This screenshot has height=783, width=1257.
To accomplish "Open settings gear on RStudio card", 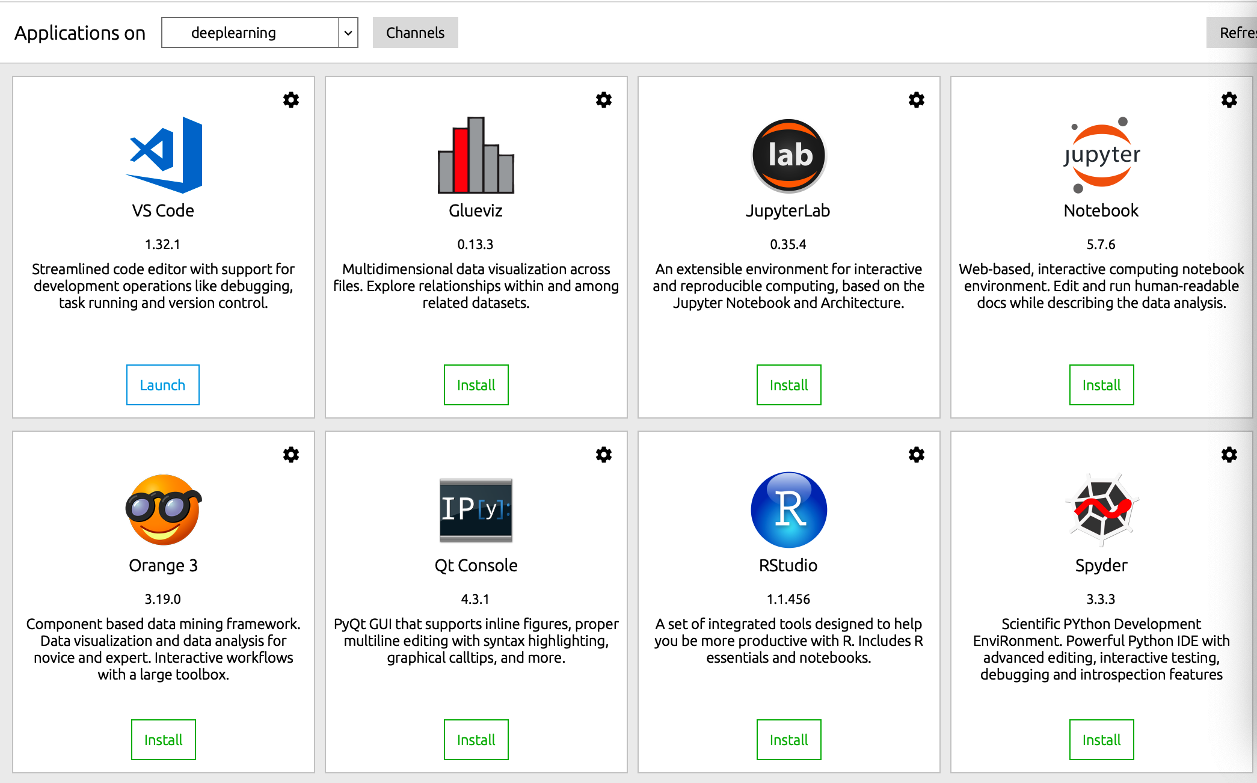I will pyautogui.click(x=917, y=455).
